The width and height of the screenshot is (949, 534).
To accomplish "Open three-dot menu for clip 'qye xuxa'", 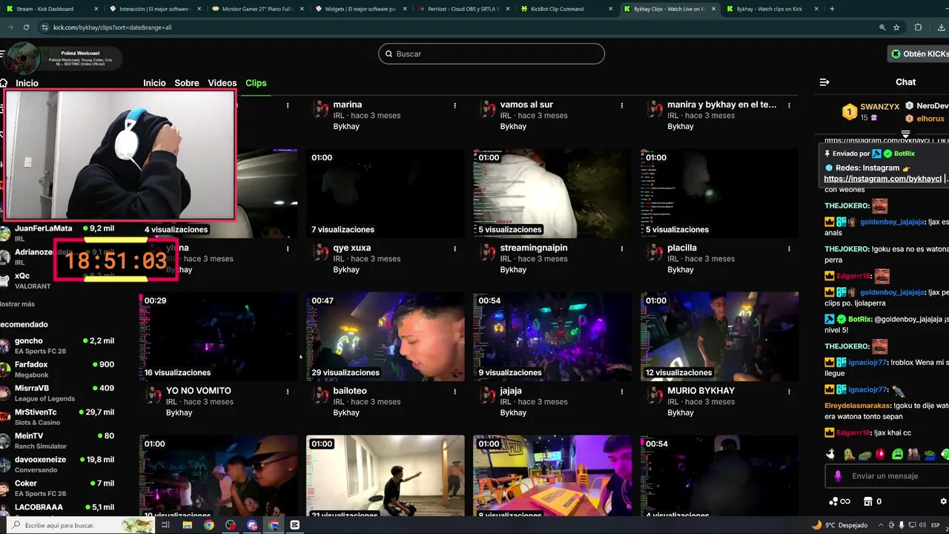I will point(454,248).
